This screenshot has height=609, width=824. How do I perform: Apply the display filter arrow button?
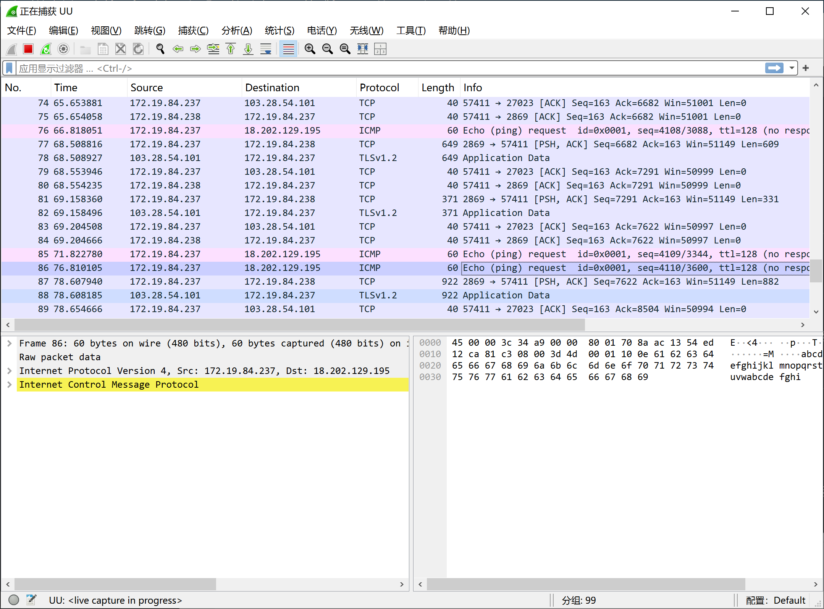point(774,68)
